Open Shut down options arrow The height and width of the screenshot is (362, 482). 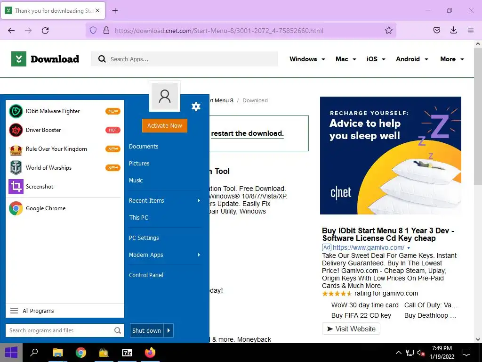click(x=169, y=330)
